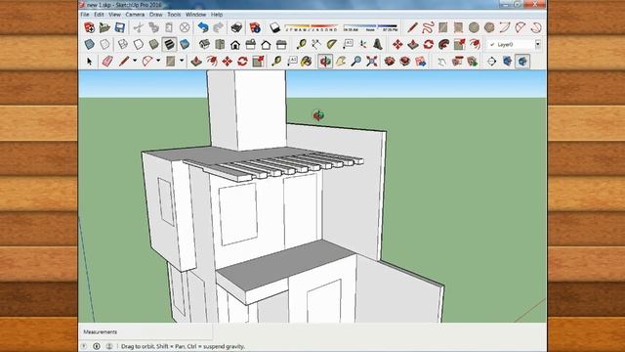Screen dimensions: 625x352
Task: Select the Paint Bucket tool
Action: (307, 62)
